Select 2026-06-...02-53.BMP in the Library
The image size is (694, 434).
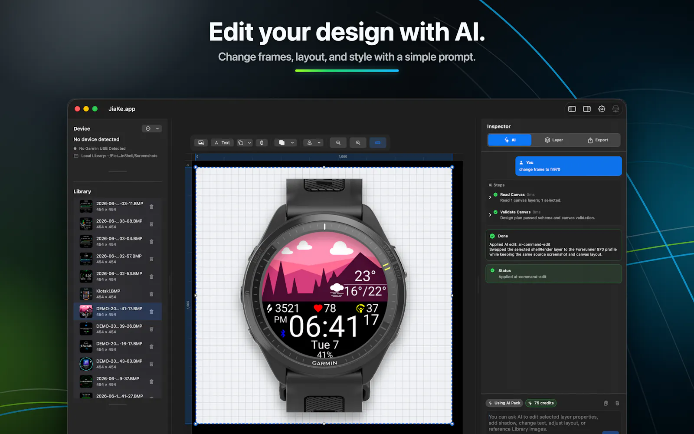[x=118, y=276]
